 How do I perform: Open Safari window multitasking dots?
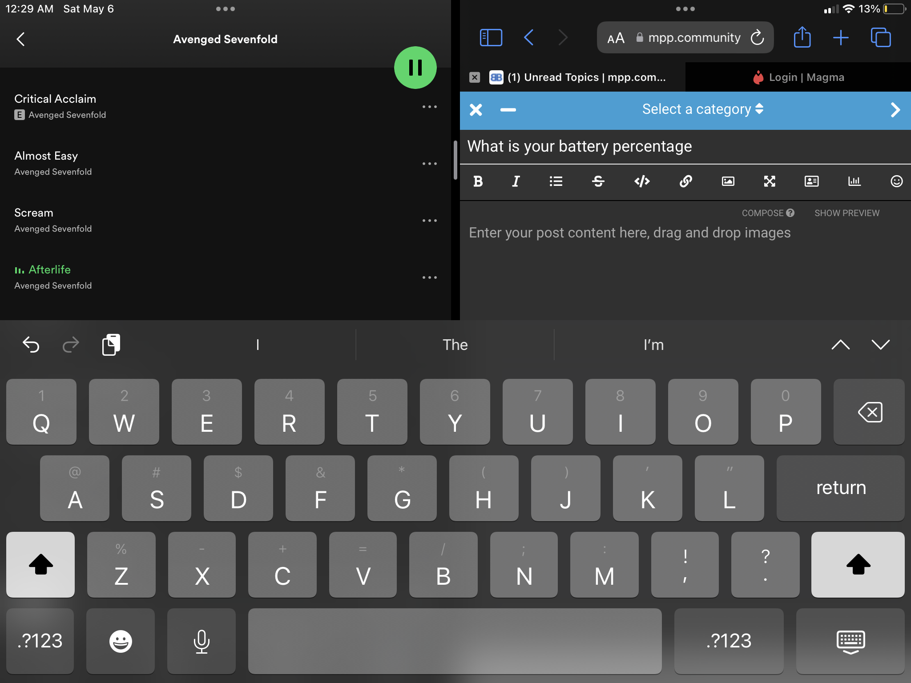pyautogui.click(x=685, y=9)
